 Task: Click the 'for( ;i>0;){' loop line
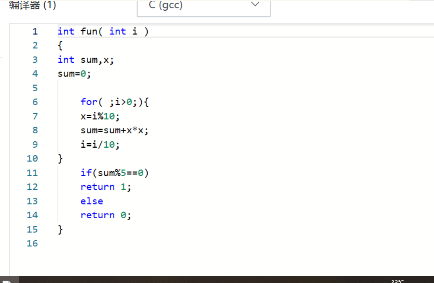tap(115, 102)
